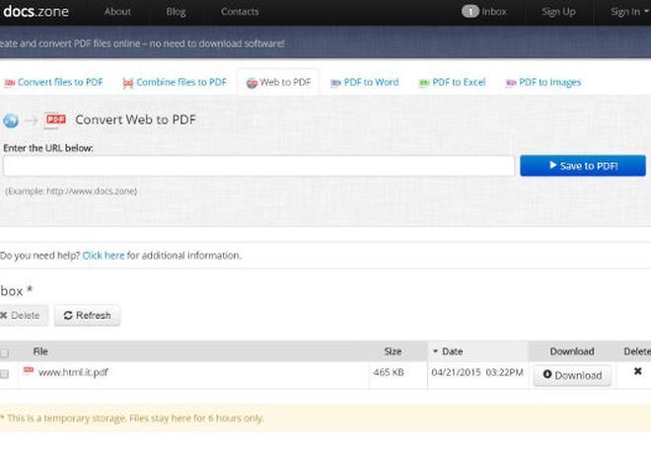Click the PDF file icon for www.html.it.pdf
Viewport: 651px width, 464px height.
pyautogui.click(x=29, y=370)
